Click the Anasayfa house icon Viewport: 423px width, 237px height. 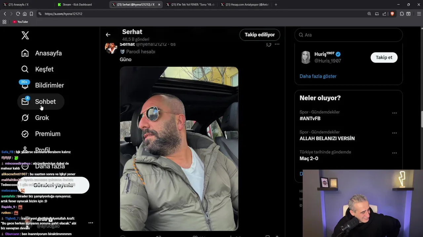(25, 53)
